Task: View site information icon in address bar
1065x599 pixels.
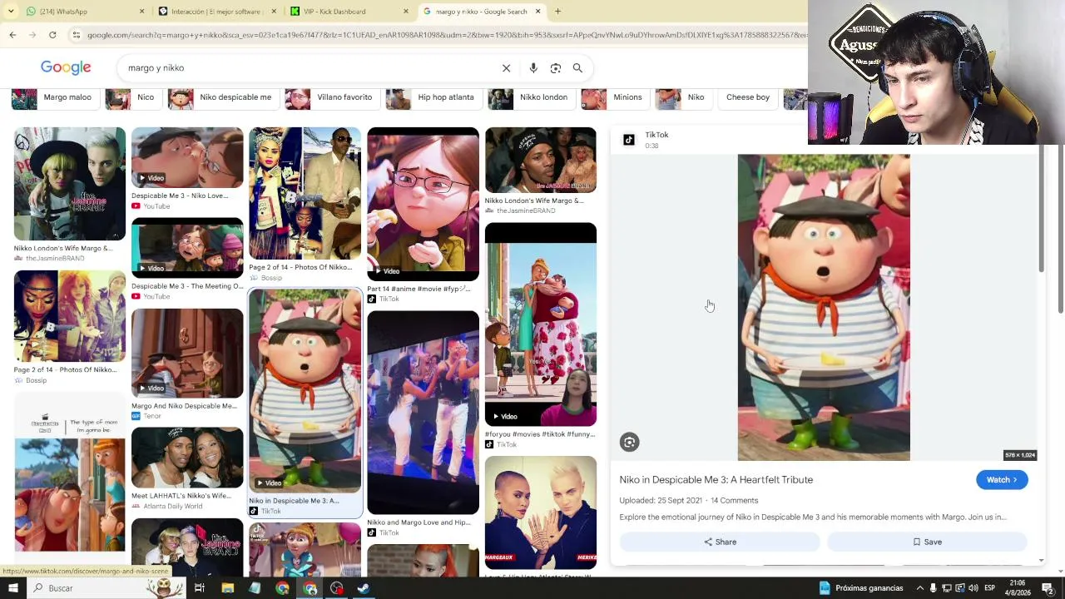Action: coord(77,35)
